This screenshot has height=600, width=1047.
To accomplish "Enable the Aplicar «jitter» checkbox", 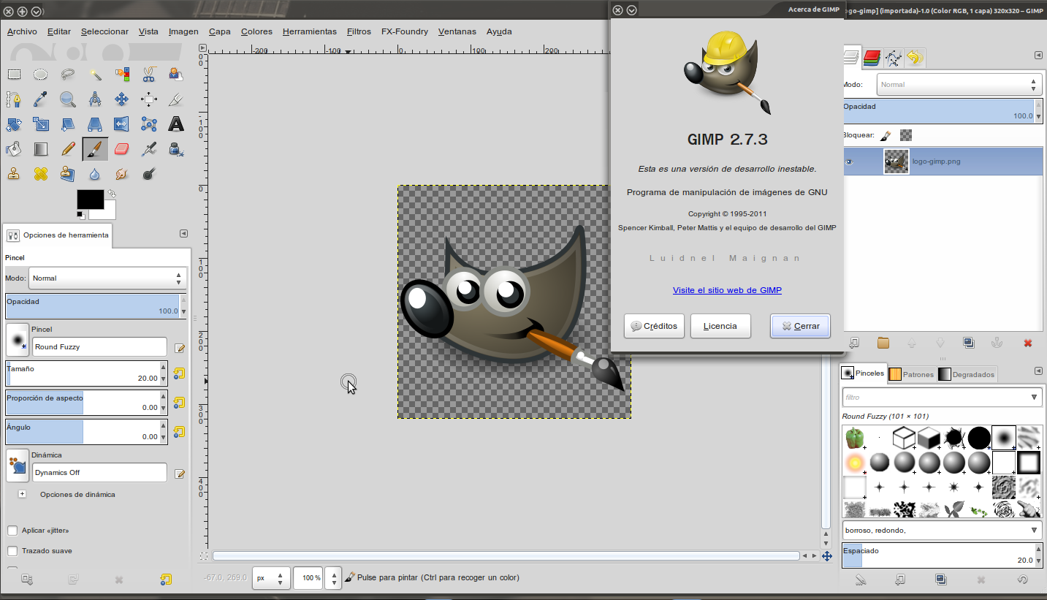I will 12,532.
